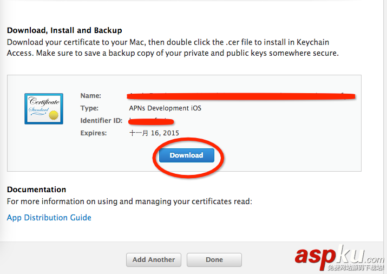Click the 'Type:' field label

click(89, 108)
